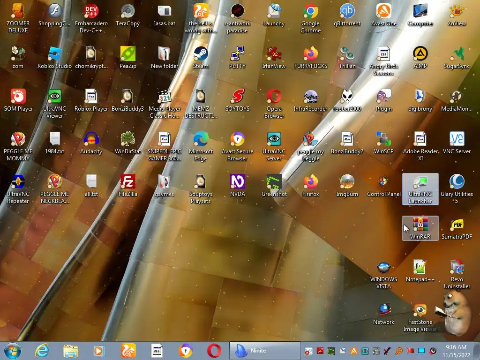Select the Jasas.bat file icon
480x360 pixels.
click(x=165, y=15)
